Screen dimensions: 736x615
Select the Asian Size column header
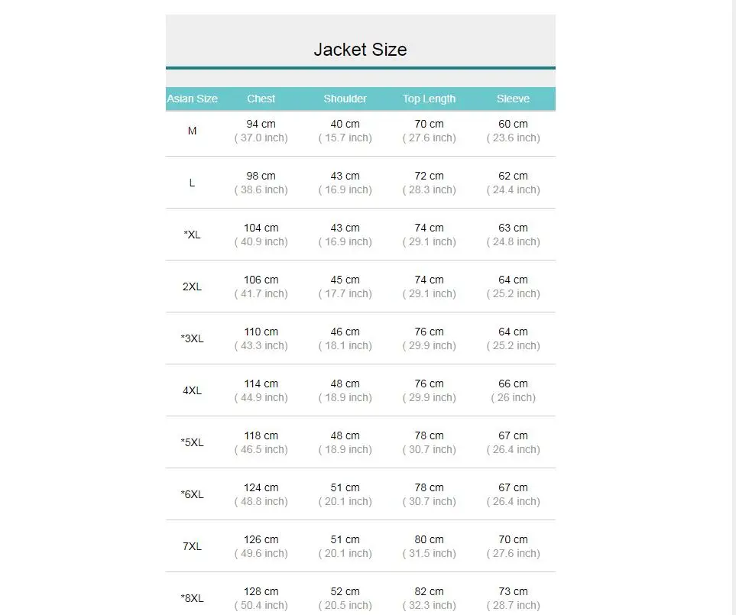click(192, 99)
